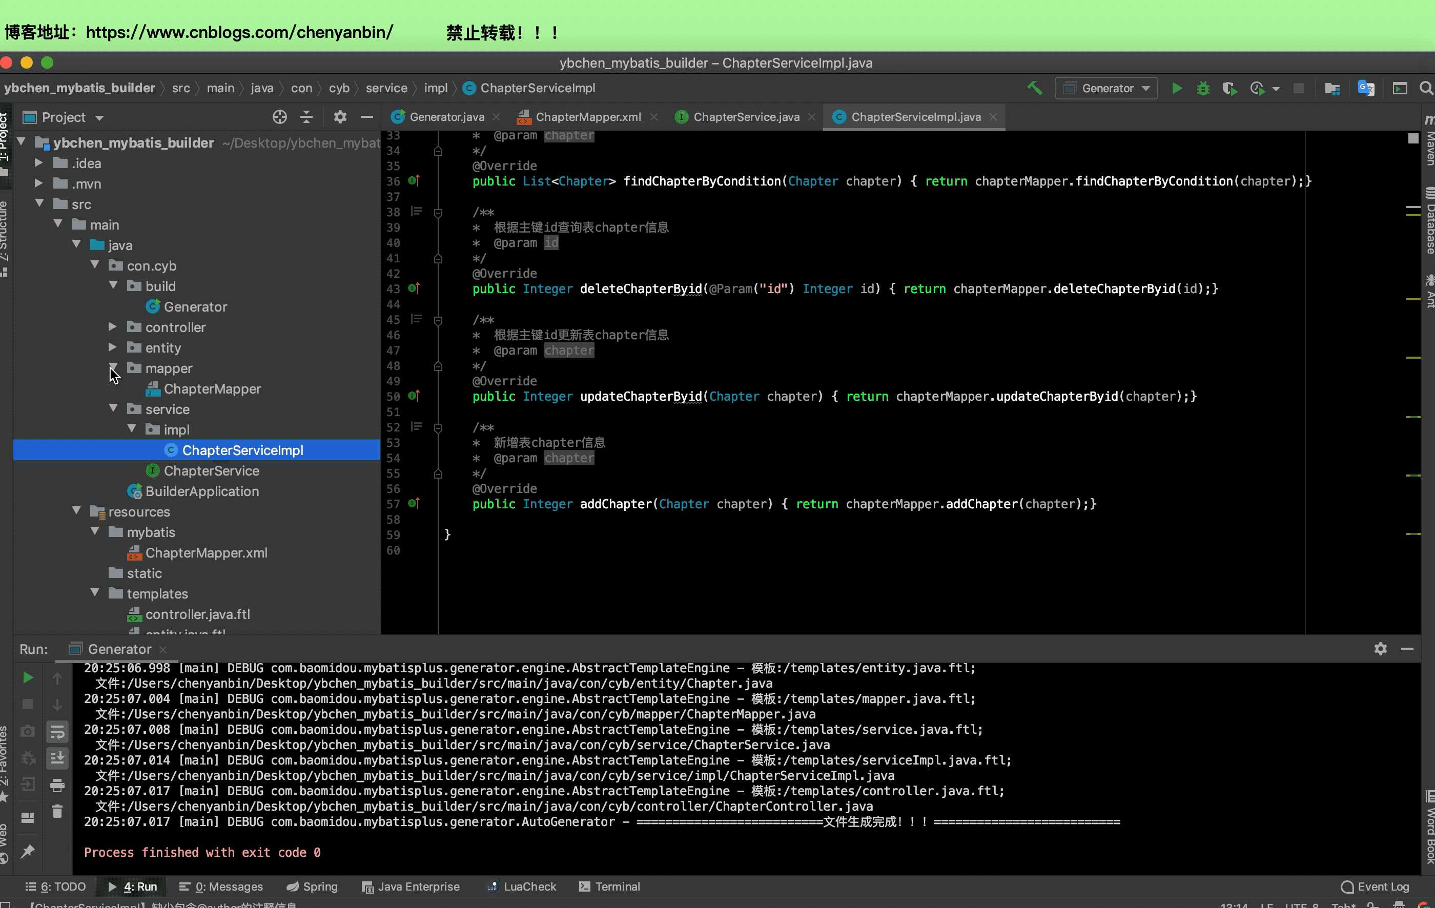1435x908 pixels.
Task: Click the ChapterServiceImpl breadcrumb
Action: pos(529,88)
